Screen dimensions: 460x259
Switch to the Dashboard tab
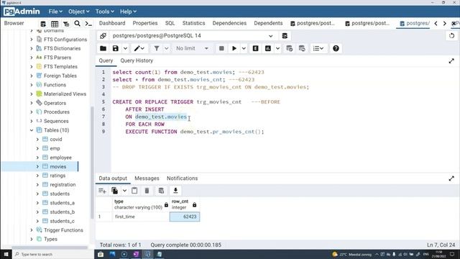(x=112, y=23)
